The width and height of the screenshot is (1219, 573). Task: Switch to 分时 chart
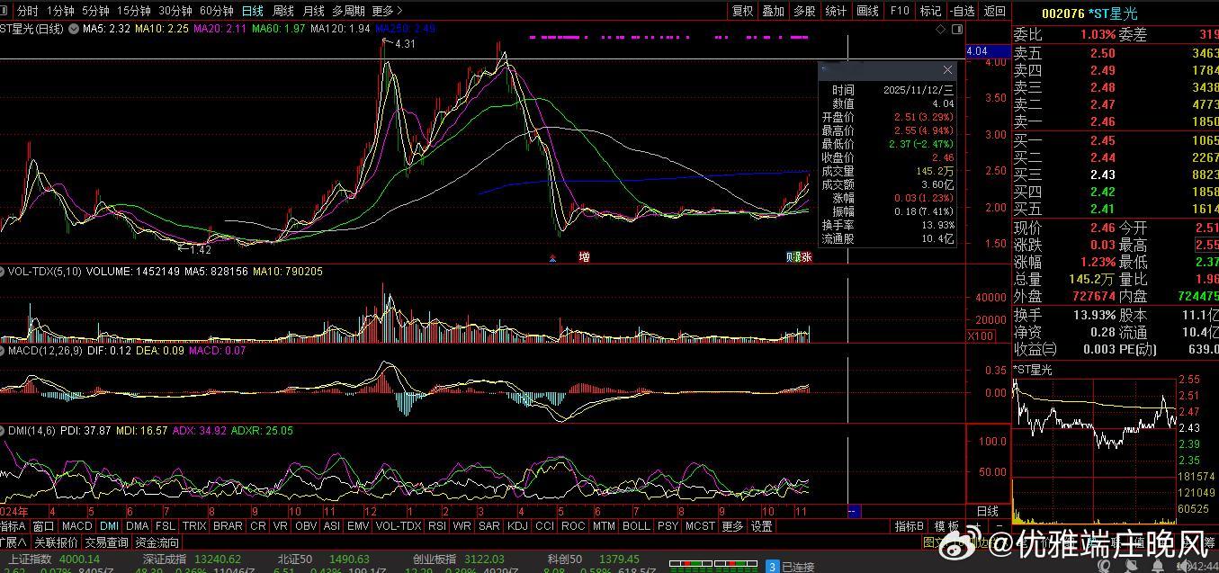[x=28, y=11]
